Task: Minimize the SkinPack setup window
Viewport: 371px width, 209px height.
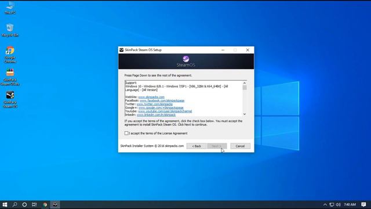Action: coord(223,50)
